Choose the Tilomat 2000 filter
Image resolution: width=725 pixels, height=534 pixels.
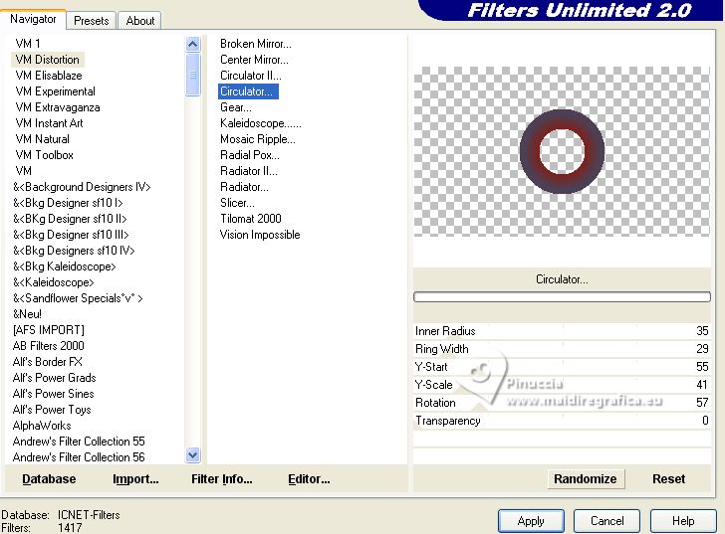[251, 219]
